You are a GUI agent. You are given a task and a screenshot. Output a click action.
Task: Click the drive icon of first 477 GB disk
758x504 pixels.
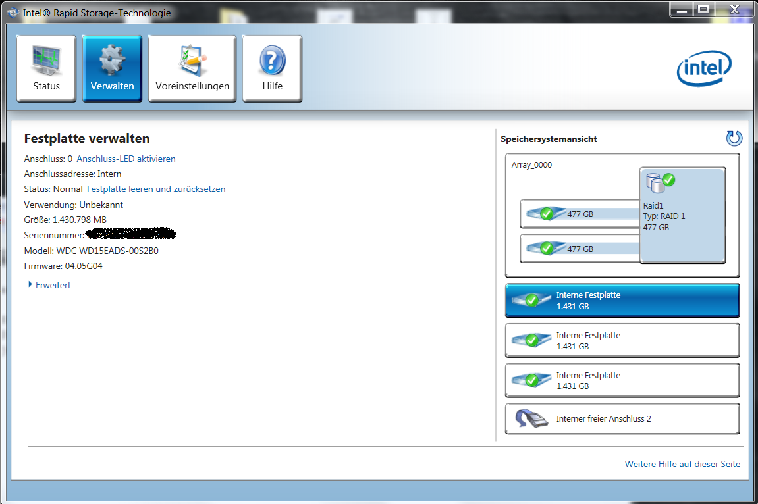[x=546, y=213]
